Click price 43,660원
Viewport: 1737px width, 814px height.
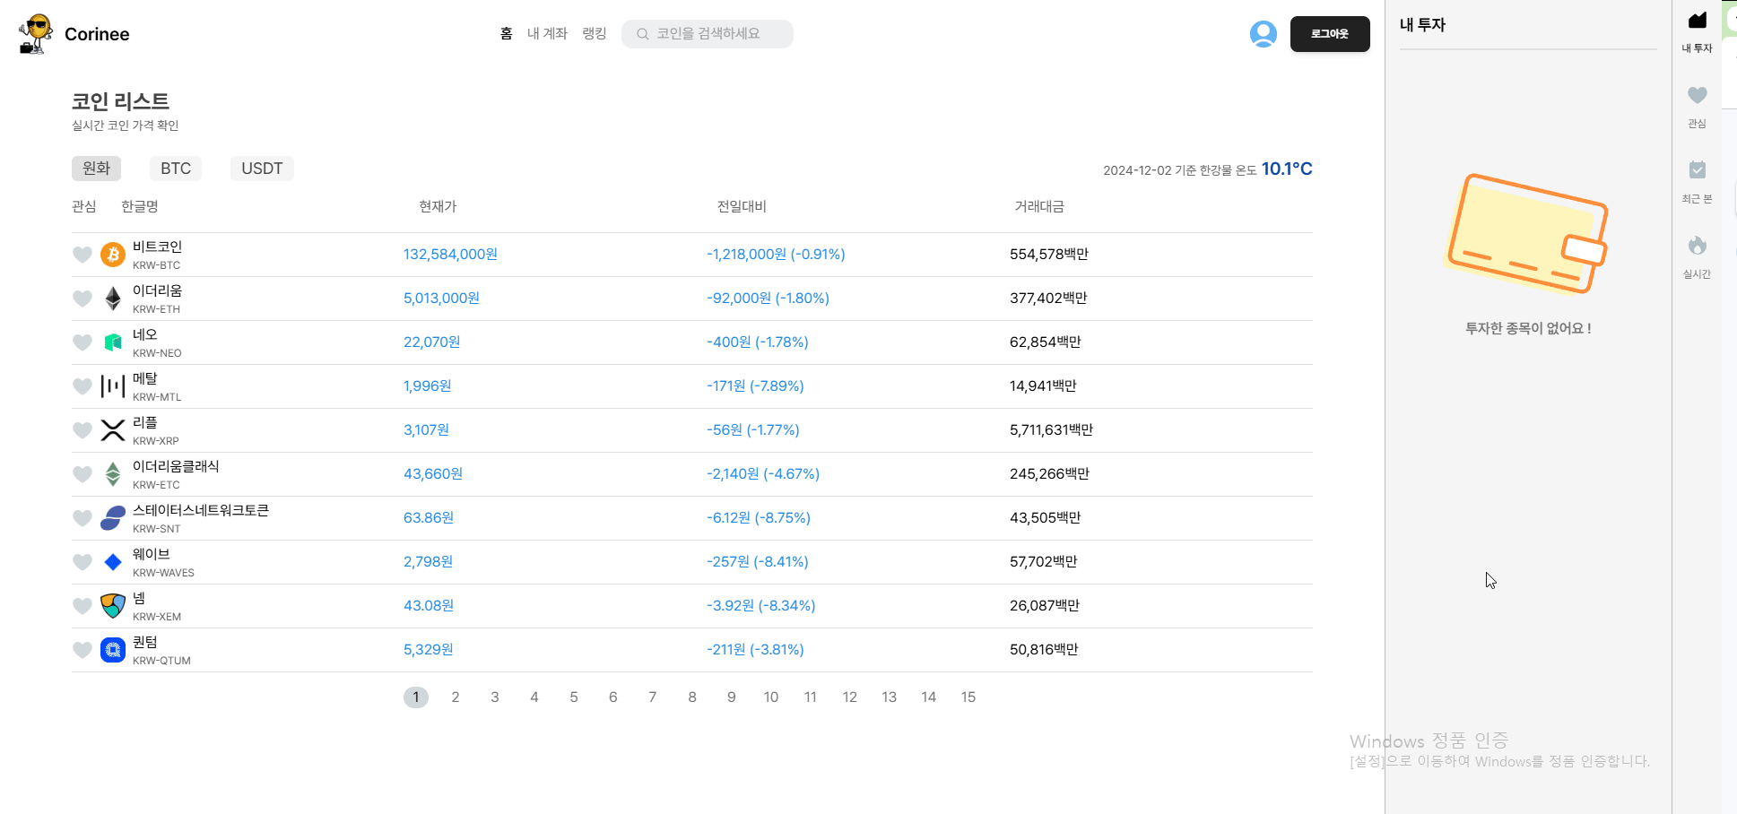433,474
